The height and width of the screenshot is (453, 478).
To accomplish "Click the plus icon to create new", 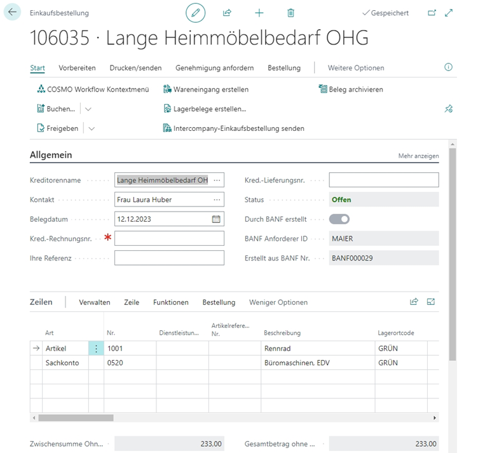I will click(x=259, y=13).
